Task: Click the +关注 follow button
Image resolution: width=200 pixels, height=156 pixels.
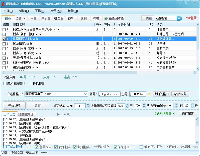Action: pos(147,18)
